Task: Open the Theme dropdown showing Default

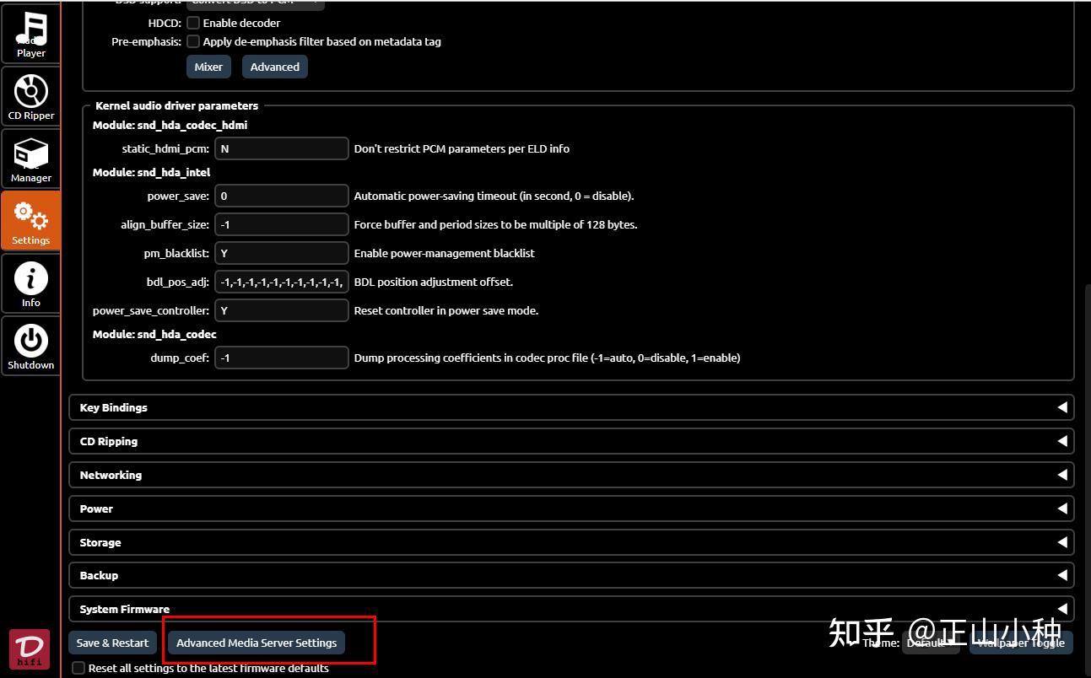Action: (x=929, y=643)
